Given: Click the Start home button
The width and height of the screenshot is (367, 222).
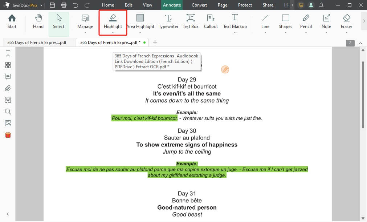Looking at the screenshot, I should coord(12,21).
